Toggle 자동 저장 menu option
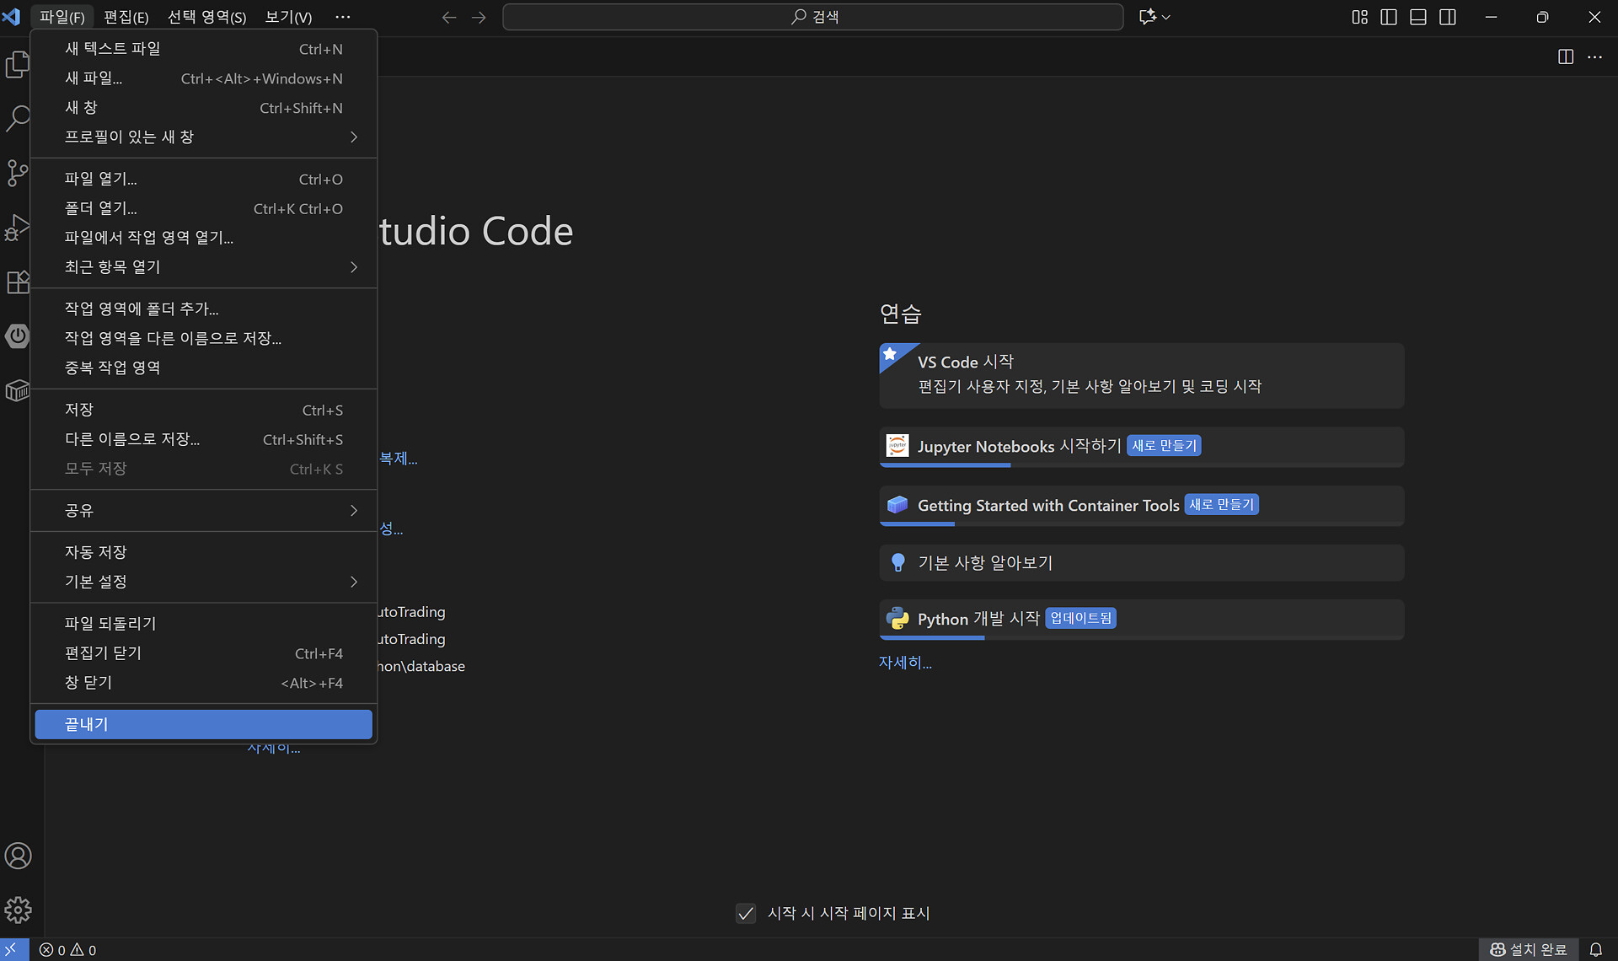The height and width of the screenshot is (961, 1618). (x=95, y=552)
